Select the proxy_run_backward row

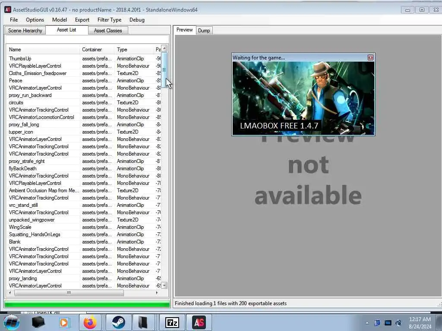[84, 95]
